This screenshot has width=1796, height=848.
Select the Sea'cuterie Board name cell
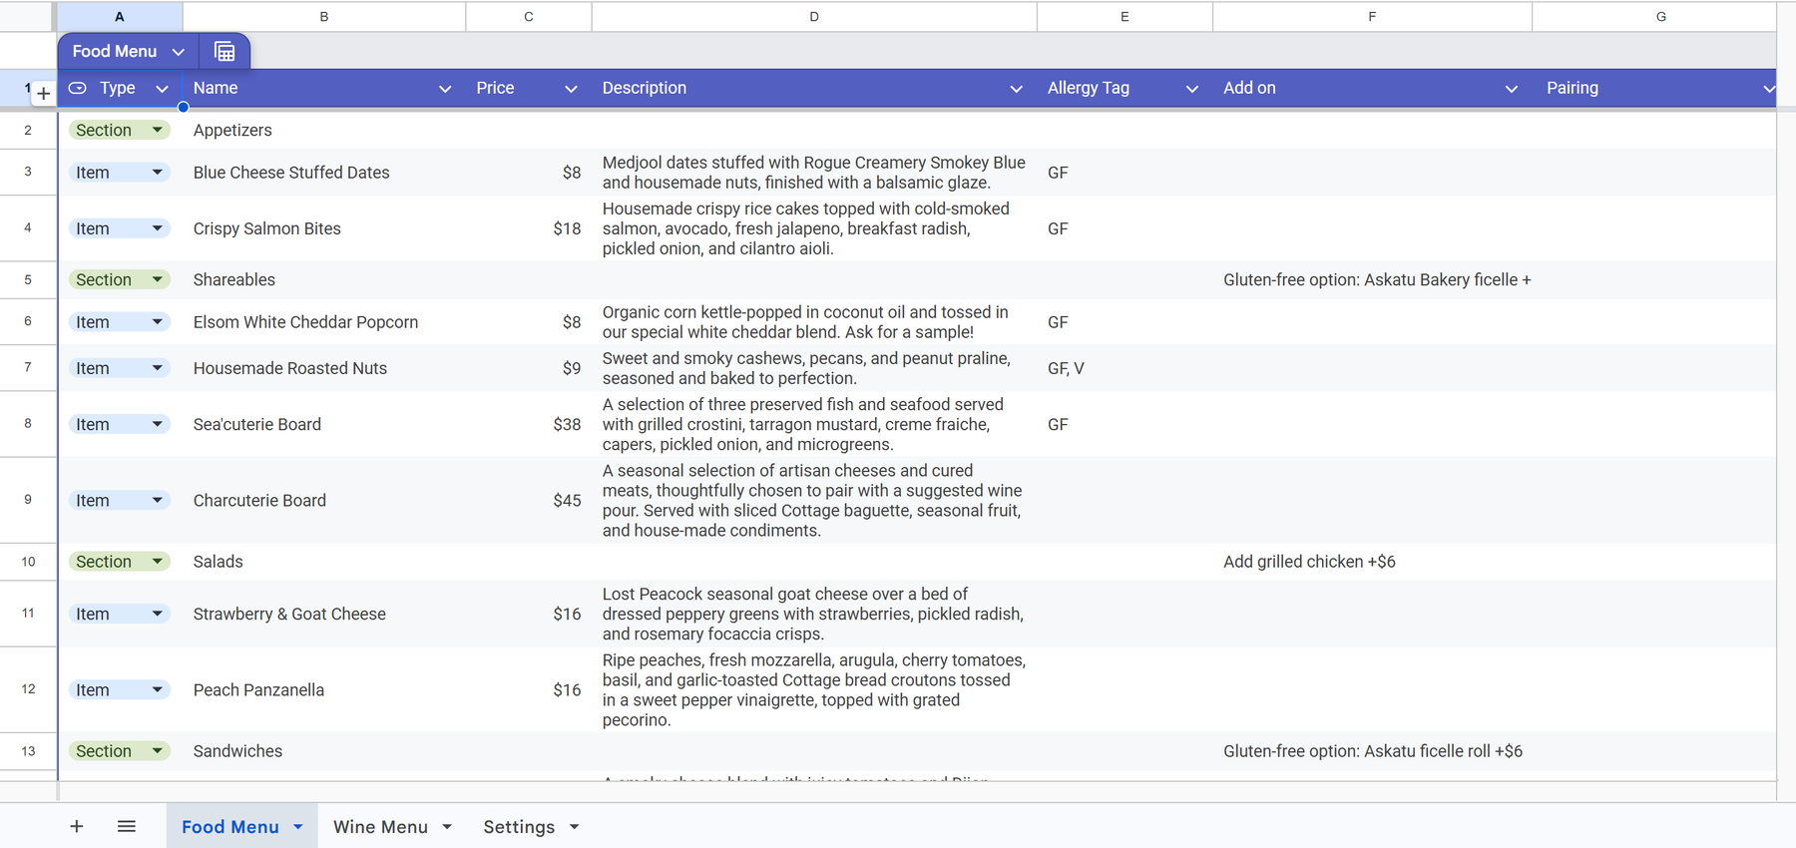coord(324,424)
